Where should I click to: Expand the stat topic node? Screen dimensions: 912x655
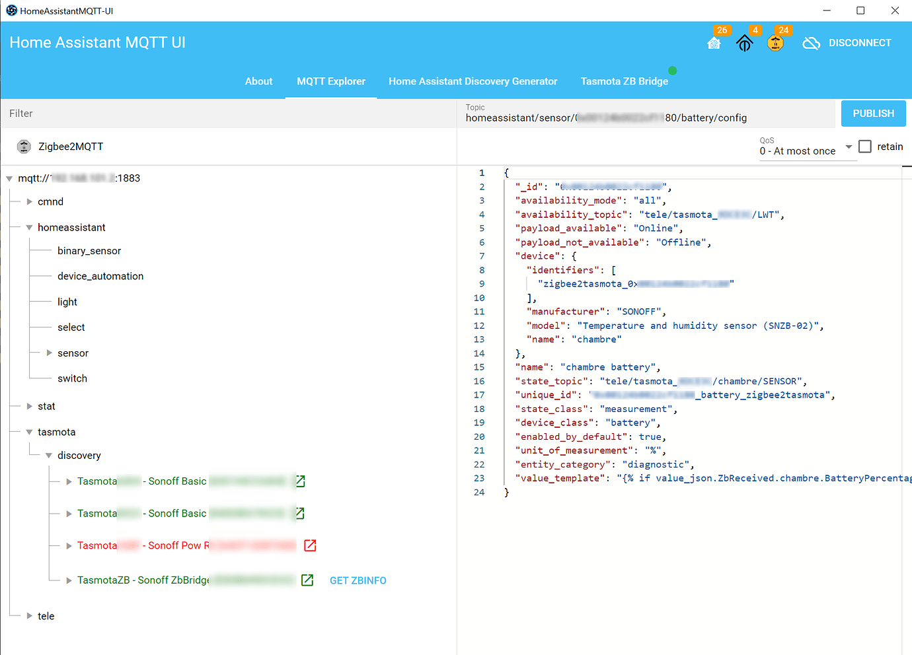[x=29, y=406]
